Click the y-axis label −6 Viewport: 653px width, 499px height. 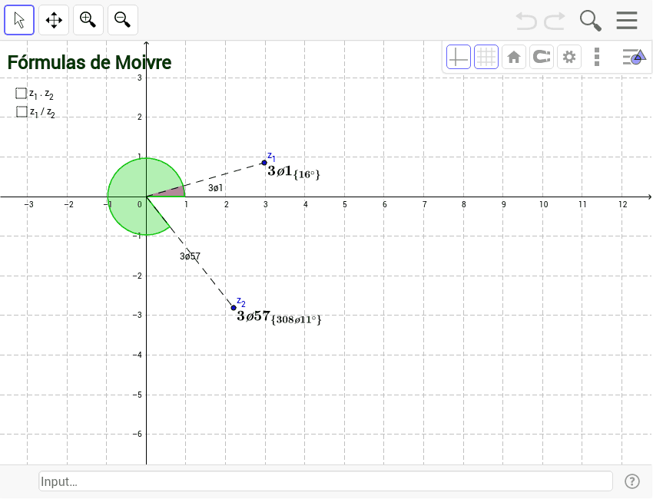(x=138, y=434)
